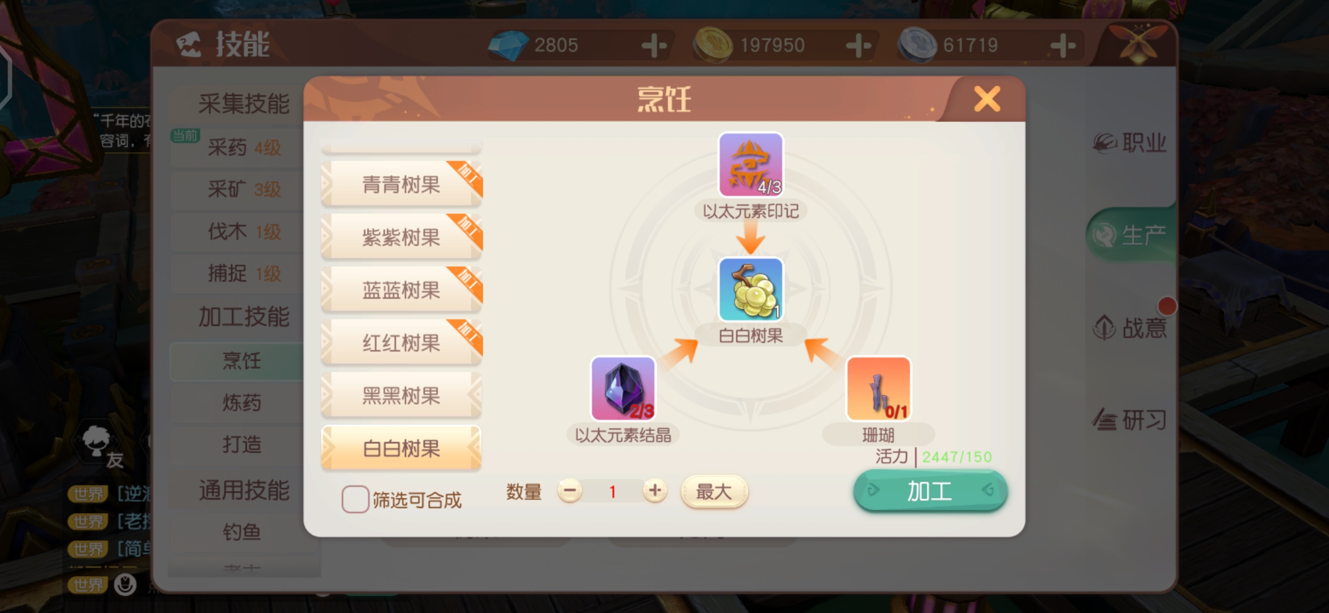Click the 白白树果 product icon in center
This screenshot has width=1329, height=613.
click(750, 289)
